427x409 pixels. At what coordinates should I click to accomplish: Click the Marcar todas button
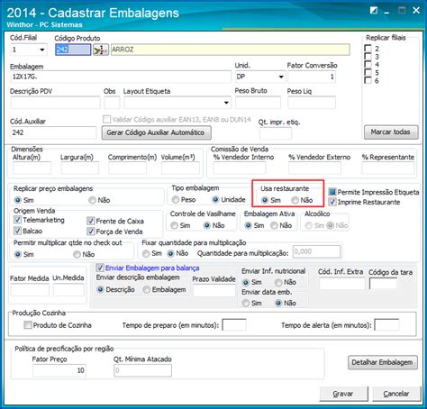point(391,132)
